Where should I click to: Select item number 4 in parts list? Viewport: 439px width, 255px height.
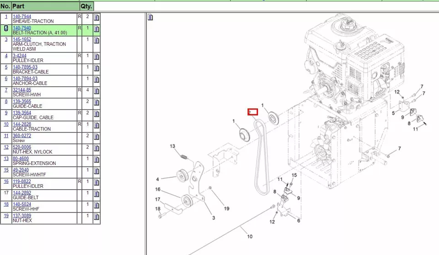tap(6, 56)
